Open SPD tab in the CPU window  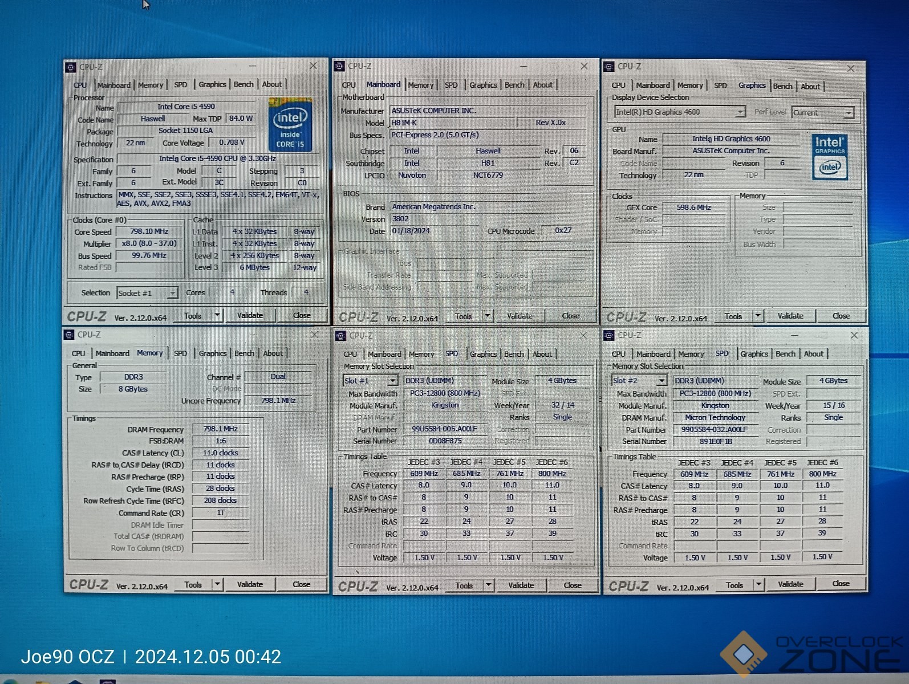point(181,85)
